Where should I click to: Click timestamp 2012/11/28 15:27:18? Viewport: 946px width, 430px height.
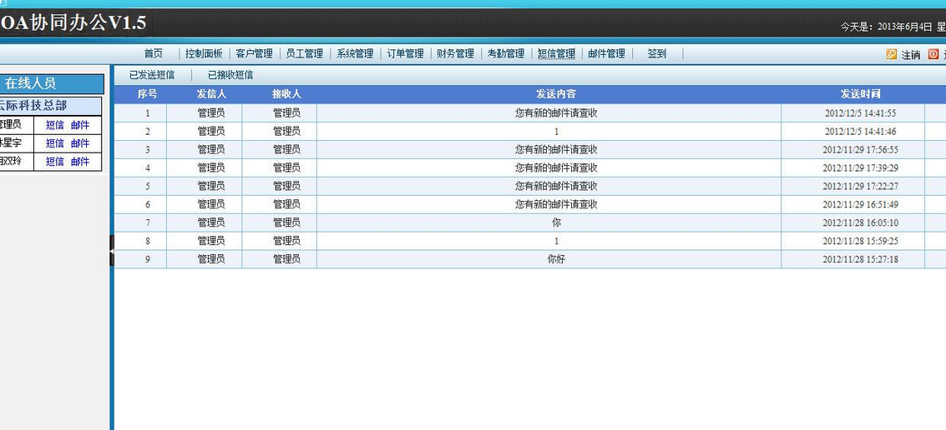click(x=860, y=259)
